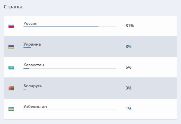Choose the Узбекистан country label
181x124 pixels.
[x=35, y=107]
